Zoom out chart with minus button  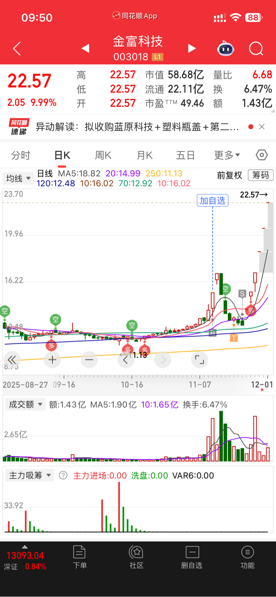(x=89, y=359)
